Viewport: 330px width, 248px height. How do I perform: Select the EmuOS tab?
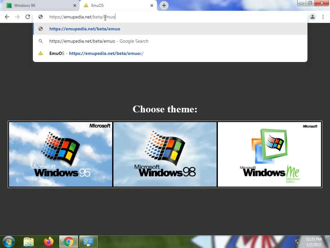click(118, 5)
